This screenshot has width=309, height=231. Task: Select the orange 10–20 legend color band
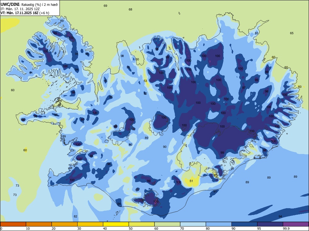[x=39, y=224]
